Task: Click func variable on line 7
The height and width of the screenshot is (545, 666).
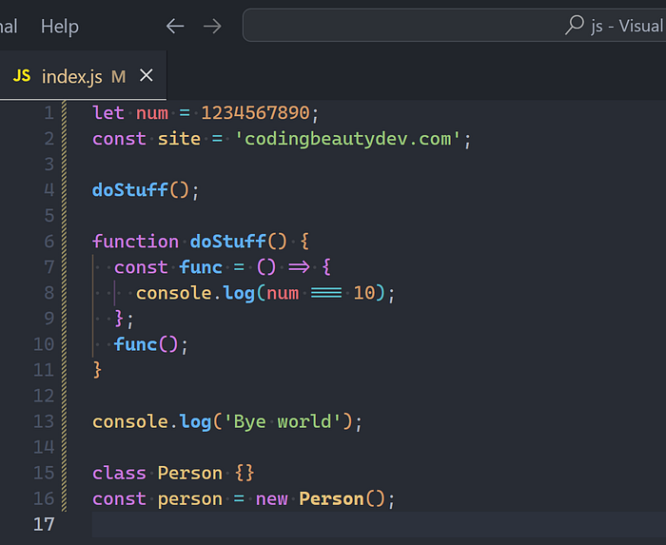Action: pos(201,267)
